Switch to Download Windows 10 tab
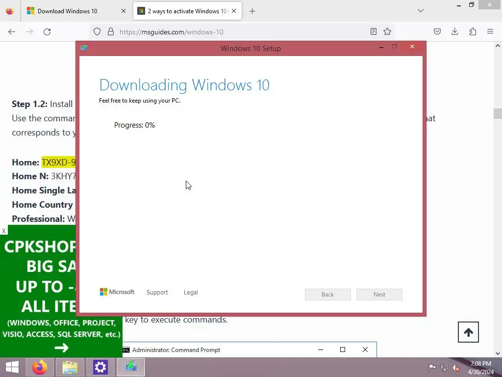Screen dimensions: 502x377 coord(76,11)
